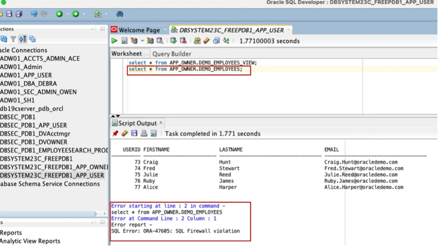
Task: Click the Craig.Hunt@oracledemo.com email cell
Action: pyautogui.click(x=361, y=162)
